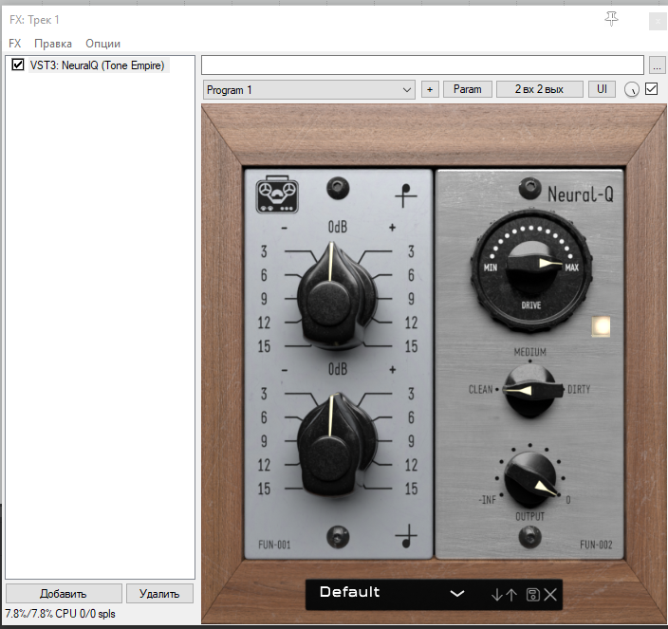Click the MIN label on drive dial
This screenshot has width=668, height=629.
(491, 268)
